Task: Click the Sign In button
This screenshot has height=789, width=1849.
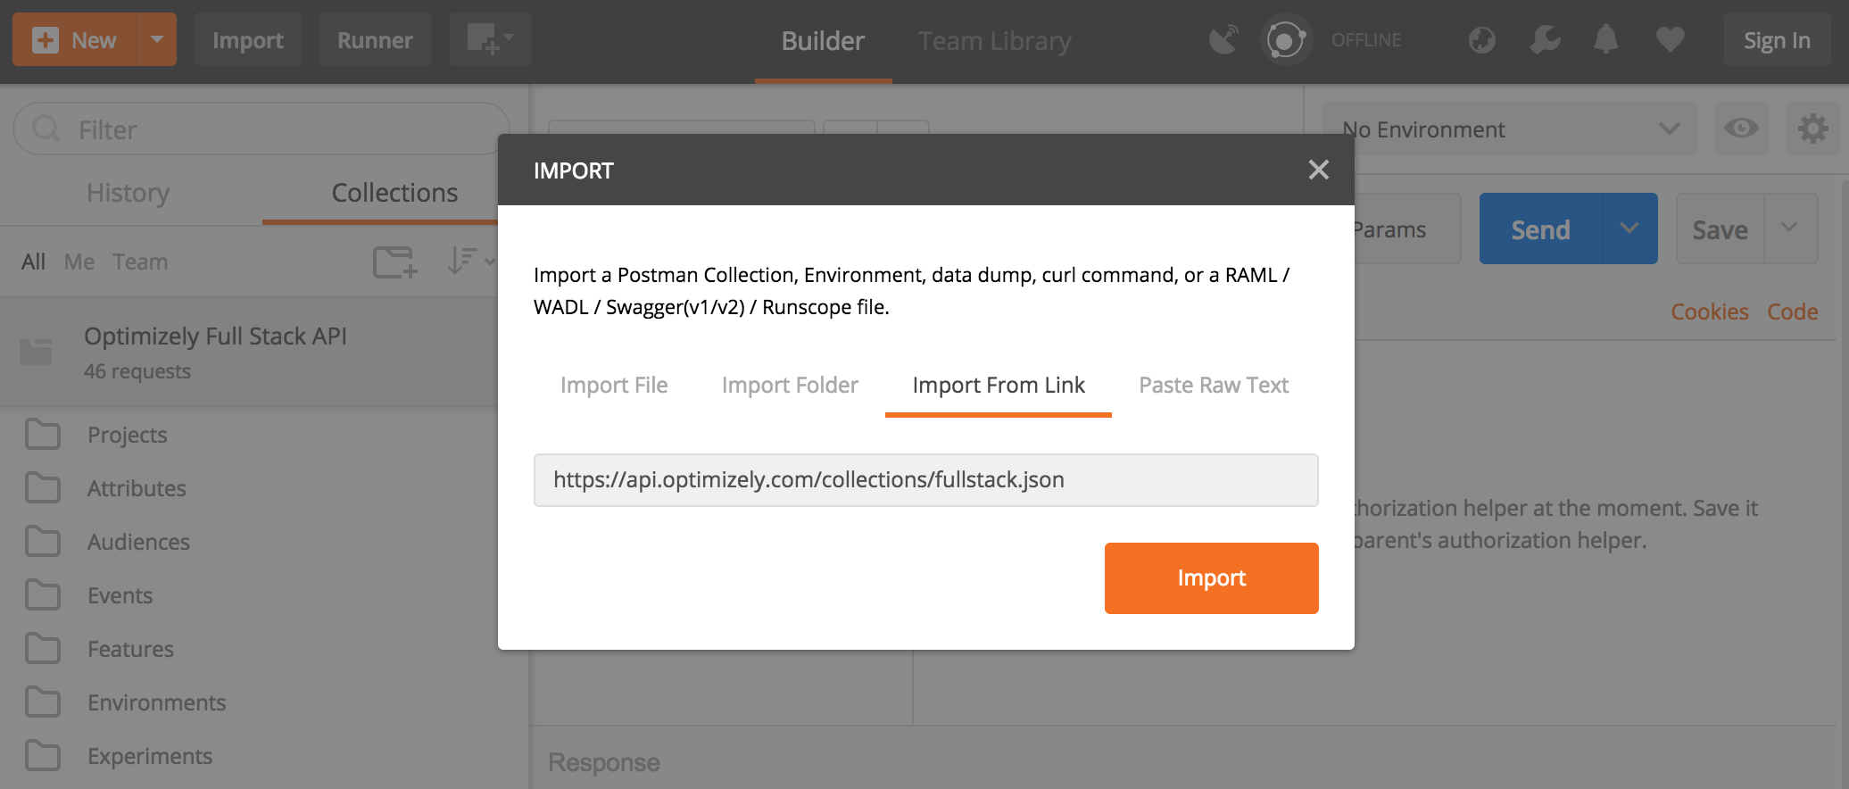Action: click(x=1777, y=40)
